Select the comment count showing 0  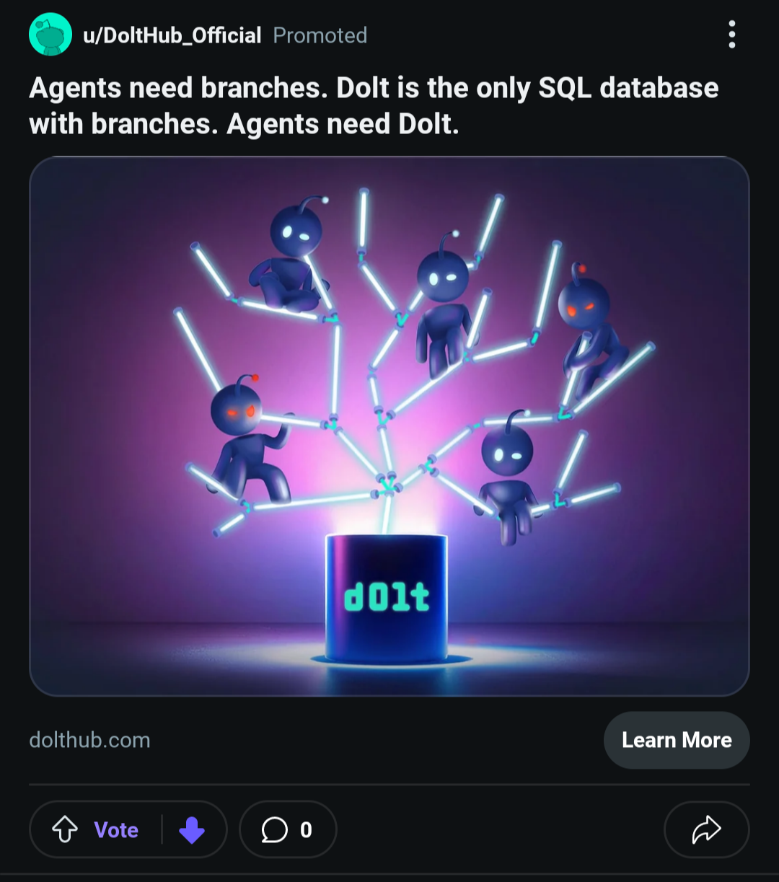tap(306, 829)
